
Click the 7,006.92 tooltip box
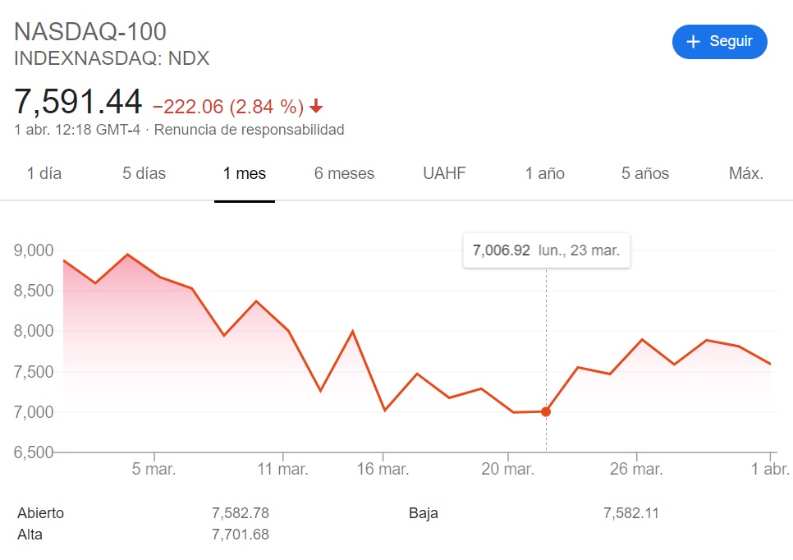pos(547,250)
